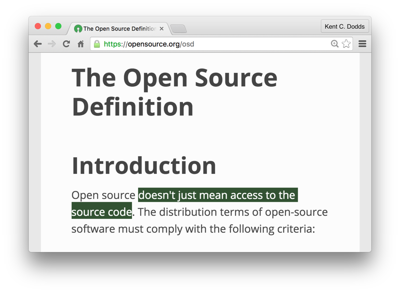Click the highlighted words "source code"
The width and height of the screenshot is (400, 293).
102,212
